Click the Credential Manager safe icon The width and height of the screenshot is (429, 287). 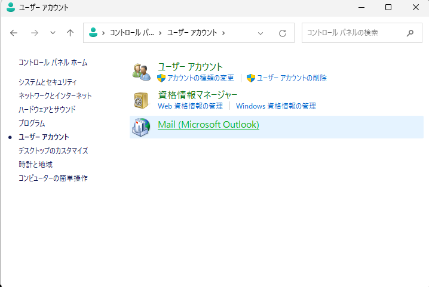[x=141, y=100]
